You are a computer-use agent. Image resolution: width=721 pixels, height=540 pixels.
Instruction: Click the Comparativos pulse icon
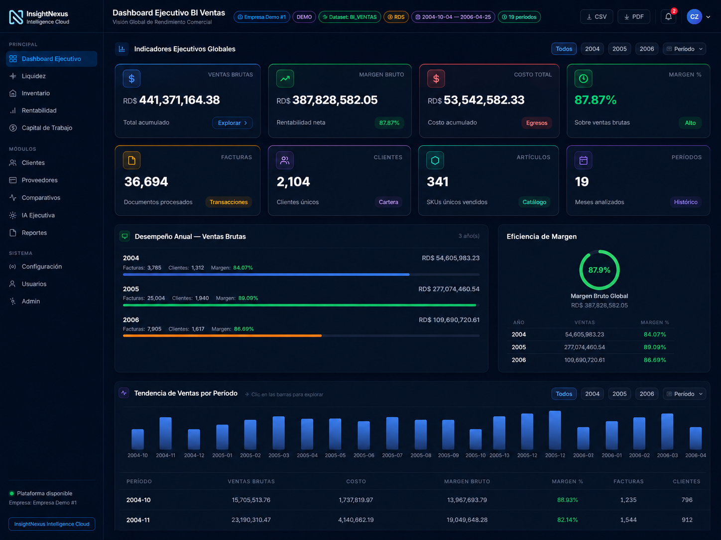13,197
